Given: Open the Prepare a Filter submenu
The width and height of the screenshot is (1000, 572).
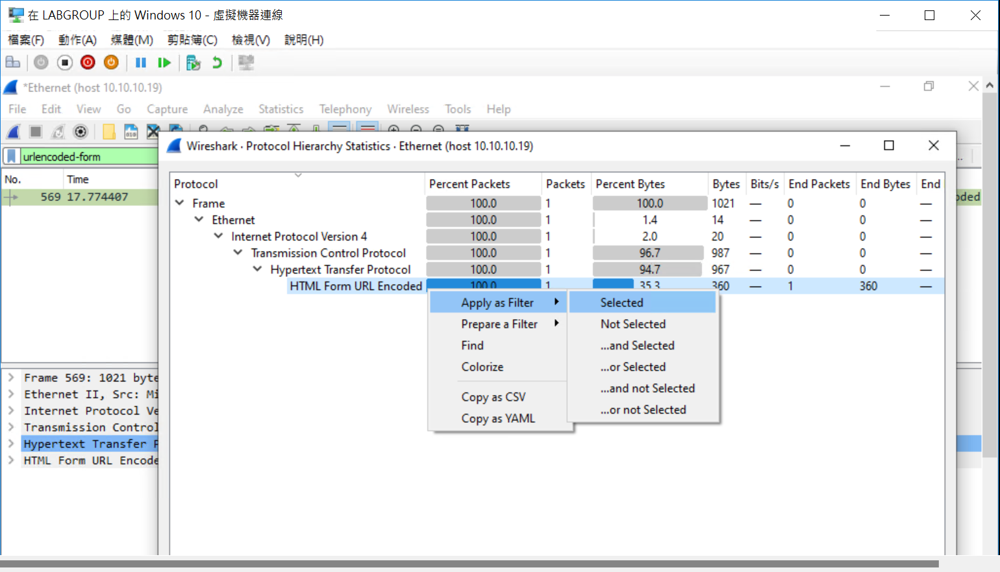Looking at the screenshot, I should 499,324.
